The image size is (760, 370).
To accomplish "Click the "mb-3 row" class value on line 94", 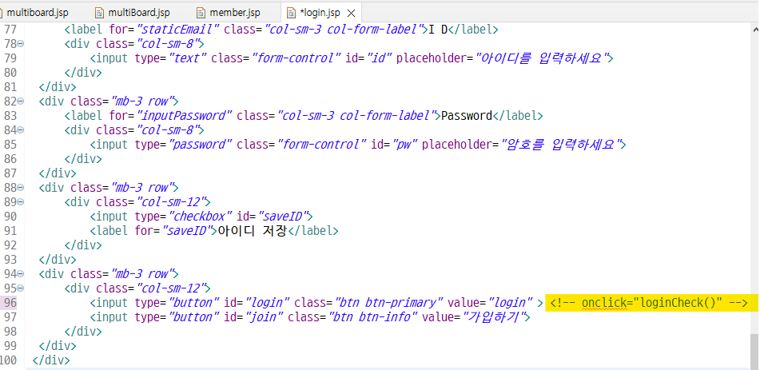I will coord(144,274).
